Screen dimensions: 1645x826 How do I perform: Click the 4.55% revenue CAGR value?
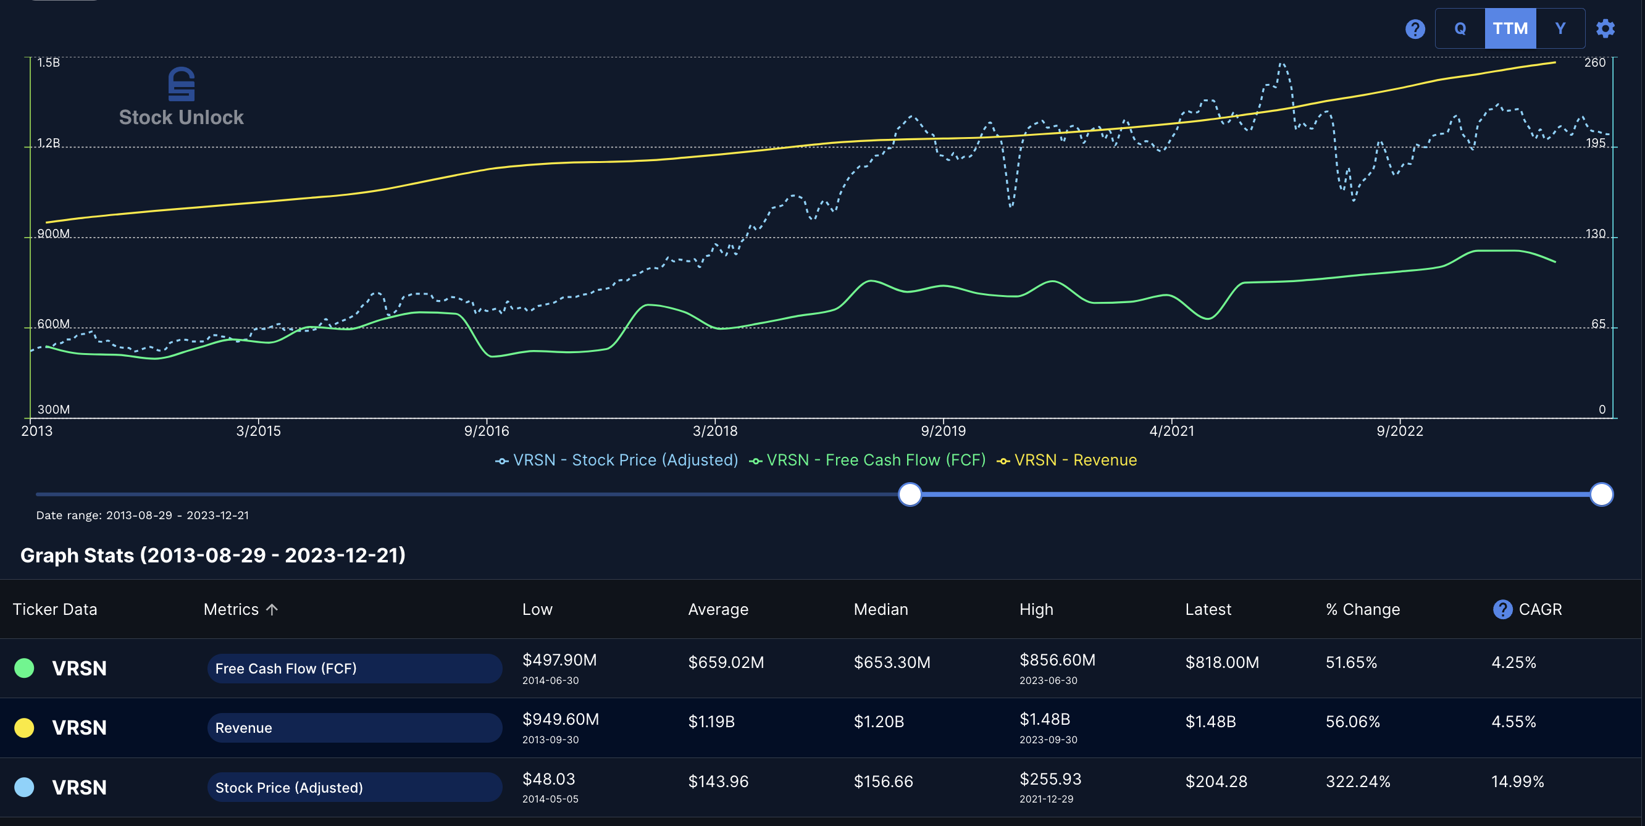1513,722
